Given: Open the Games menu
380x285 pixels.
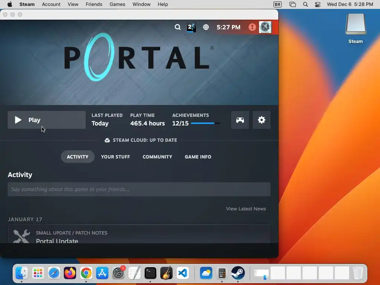Looking at the screenshot, I should 117,4.
